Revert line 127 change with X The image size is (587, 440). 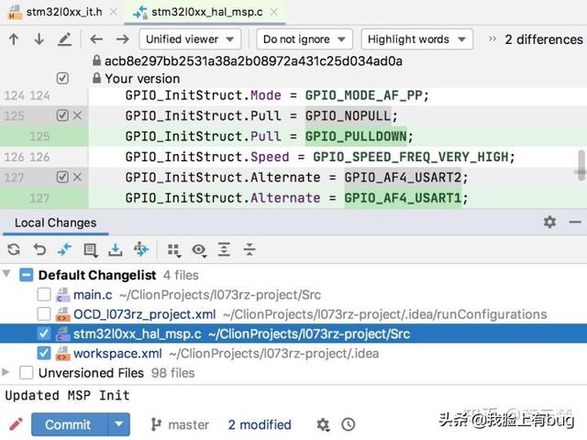click(x=77, y=177)
